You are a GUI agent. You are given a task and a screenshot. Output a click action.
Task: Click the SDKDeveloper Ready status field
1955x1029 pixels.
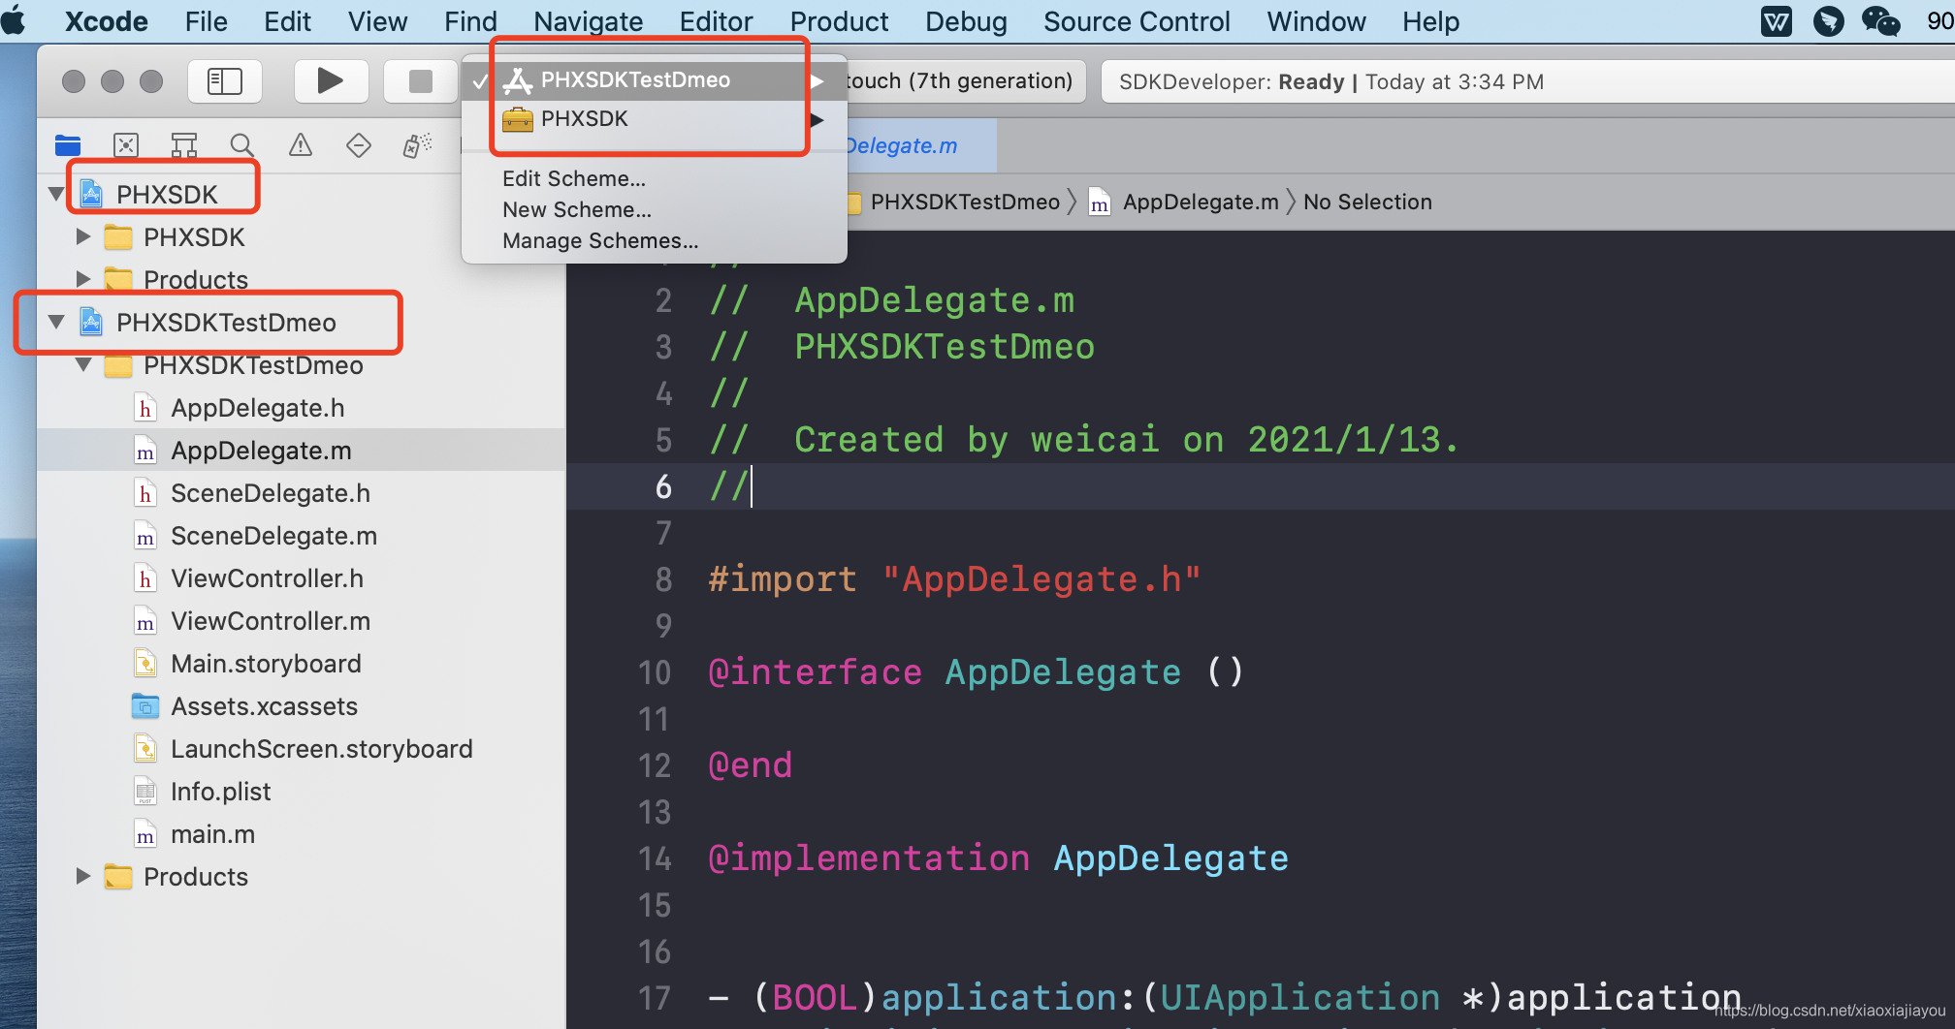pyautogui.click(x=1527, y=81)
